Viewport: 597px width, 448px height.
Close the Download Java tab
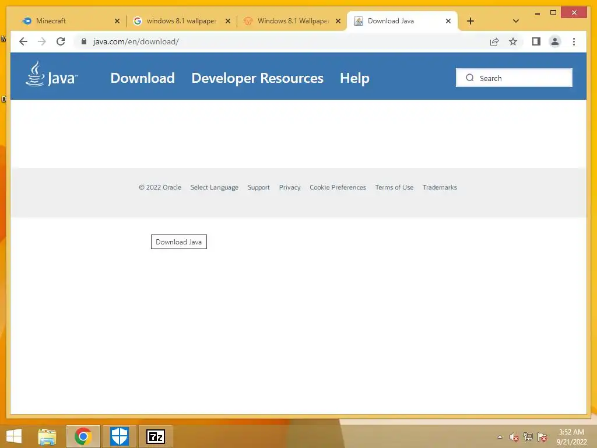pyautogui.click(x=448, y=21)
